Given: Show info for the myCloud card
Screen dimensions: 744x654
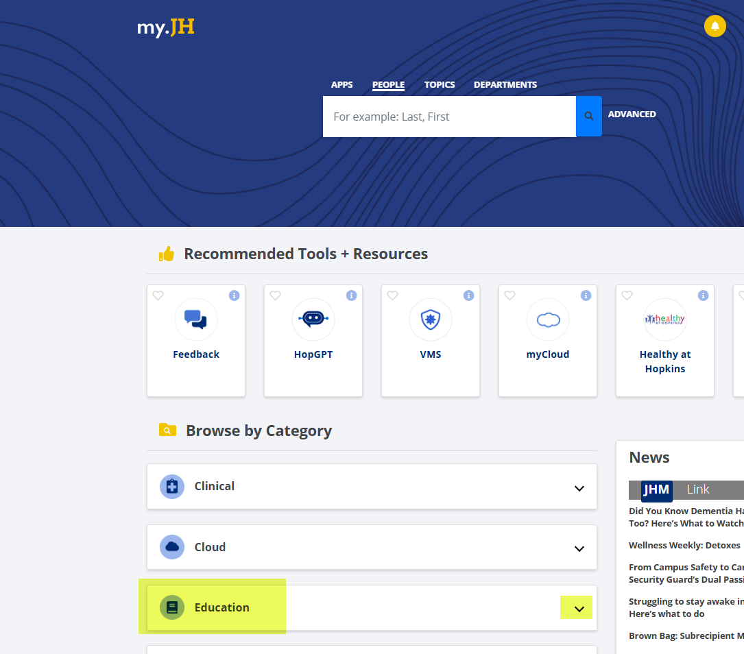Looking at the screenshot, I should tap(586, 295).
